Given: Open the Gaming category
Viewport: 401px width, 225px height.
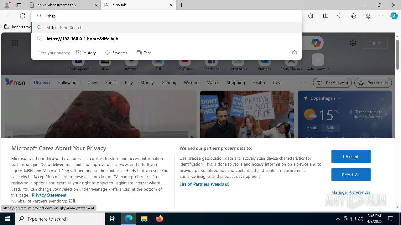Looking at the screenshot, I should [x=169, y=83].
